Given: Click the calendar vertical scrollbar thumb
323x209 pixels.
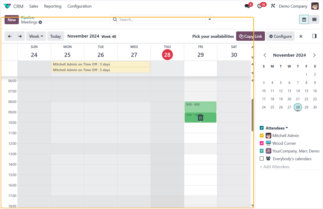Looking at the screenshot, I should (x=252, y=115).
